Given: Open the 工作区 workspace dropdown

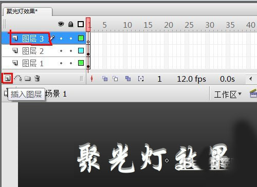Looking at the screenshot, I should point(228,95).
